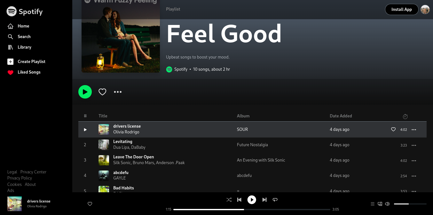Image resolution: width=433 pixels, height=215 pixels.
Task: Open more options for Levitating track
Action: [x=414, y=145]
